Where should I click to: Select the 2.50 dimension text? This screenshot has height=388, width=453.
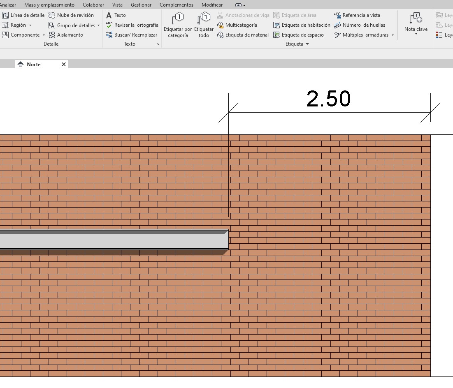[328, 99]
